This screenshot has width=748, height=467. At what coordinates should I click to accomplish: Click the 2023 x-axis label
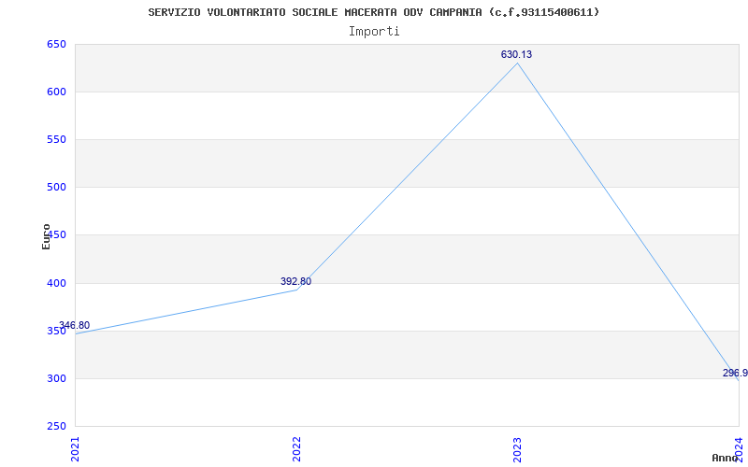[x=518, y=449]
